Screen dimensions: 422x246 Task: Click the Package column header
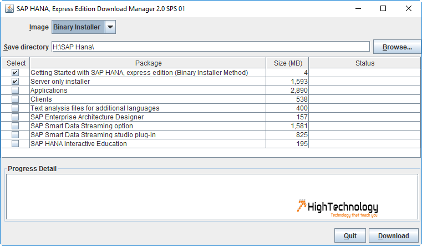point(148,63)
